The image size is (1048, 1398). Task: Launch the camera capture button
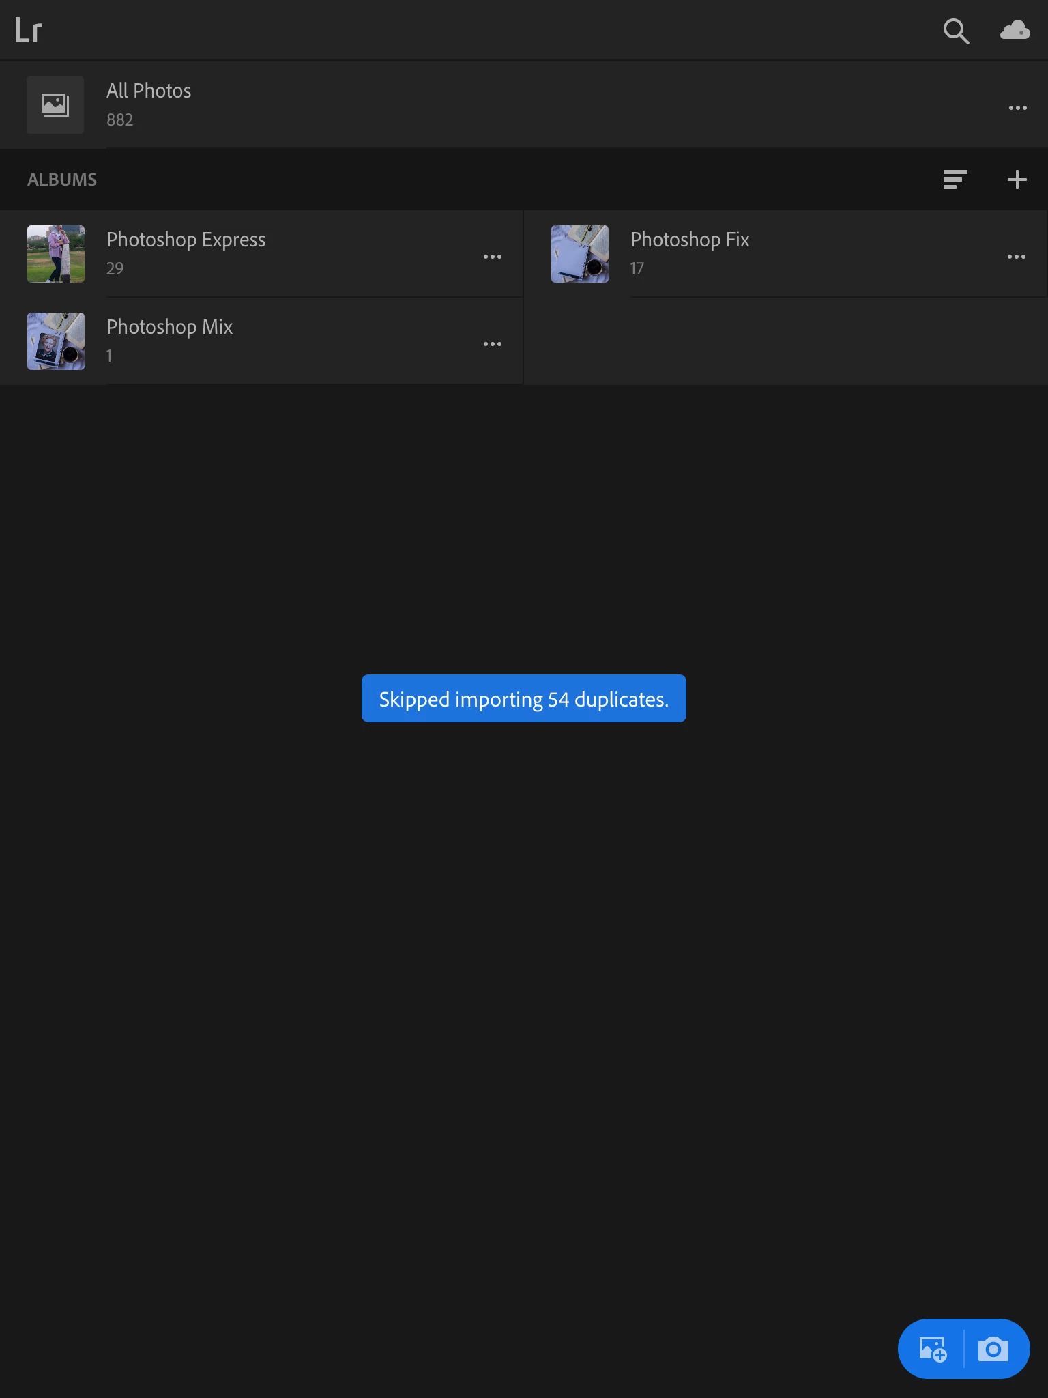click(993, 1349)
